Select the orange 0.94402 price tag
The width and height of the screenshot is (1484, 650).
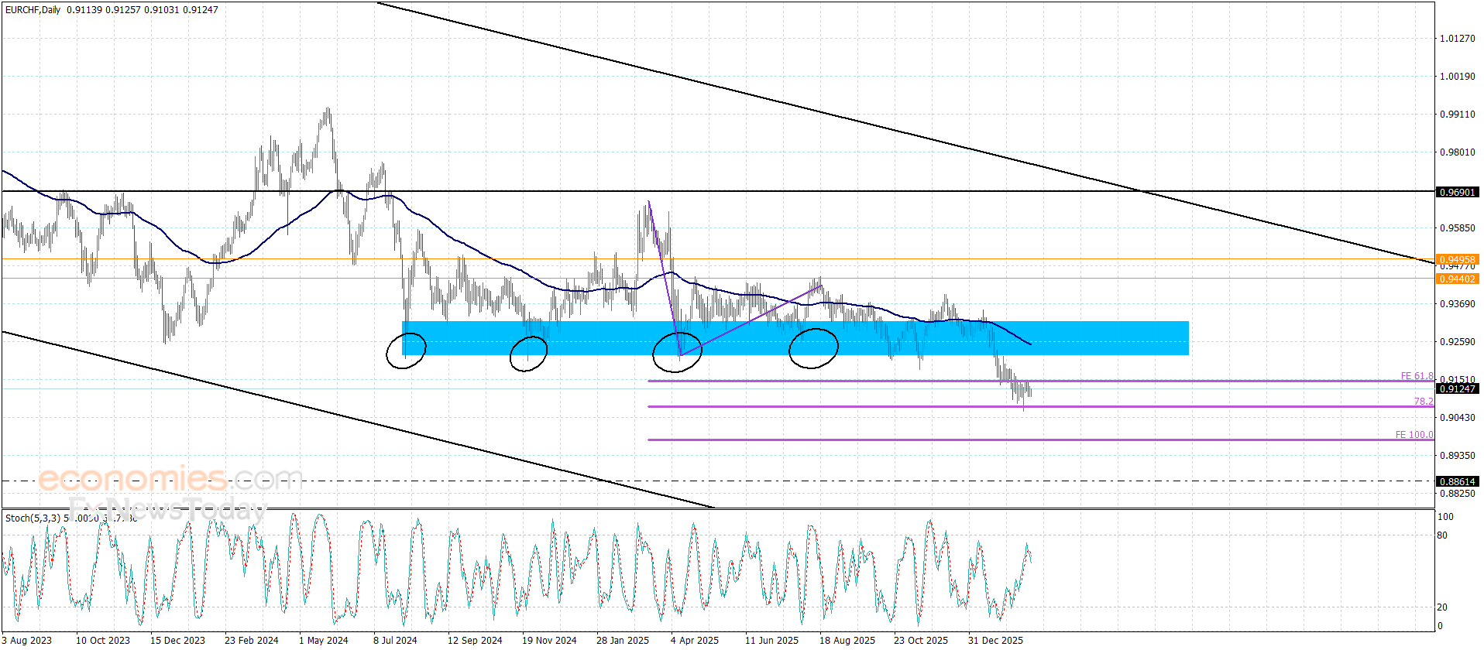(x=1456, y=279)
